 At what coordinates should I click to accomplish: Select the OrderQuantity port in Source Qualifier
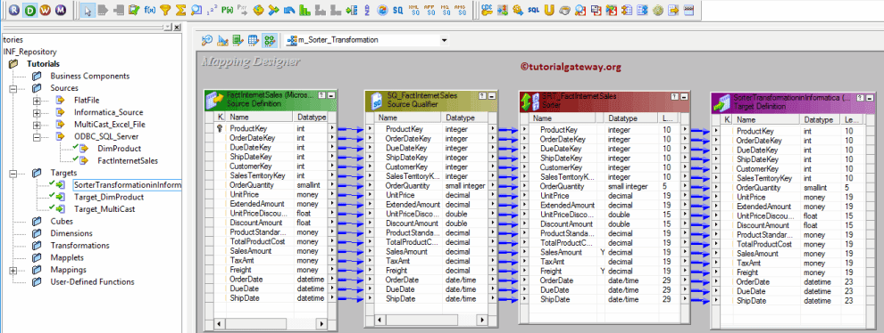click(x=407, y=185)
